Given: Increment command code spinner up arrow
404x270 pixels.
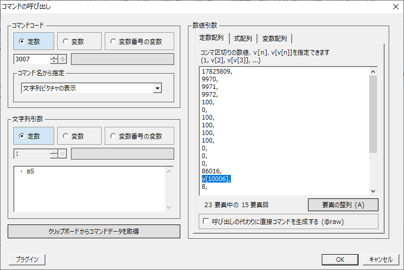Looking at the screenshot, I should (x=54, y=57).
